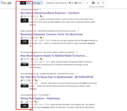127x111 pixels.
Task: Open Xrp Total How To Show Drgn link
Action: click(x=57, y=77)
